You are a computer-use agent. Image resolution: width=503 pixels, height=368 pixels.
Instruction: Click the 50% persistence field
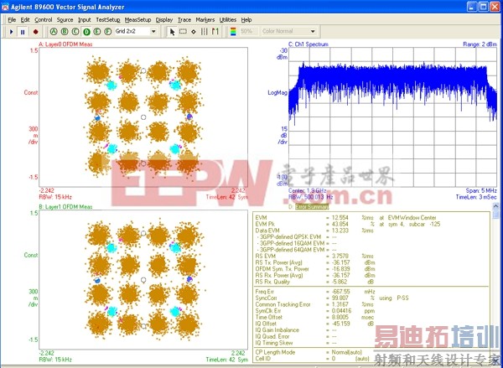point(248,32)
